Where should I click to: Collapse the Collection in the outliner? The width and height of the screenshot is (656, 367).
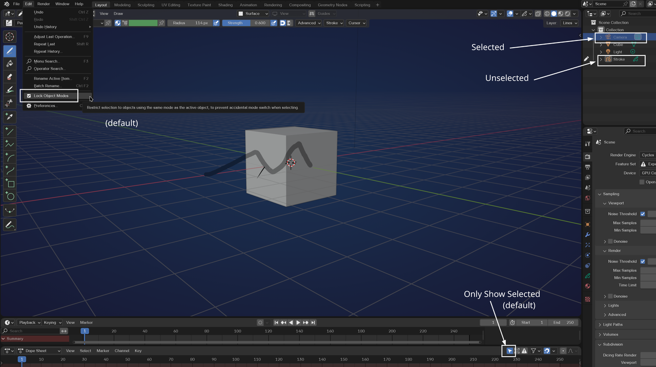click(593, 29)
